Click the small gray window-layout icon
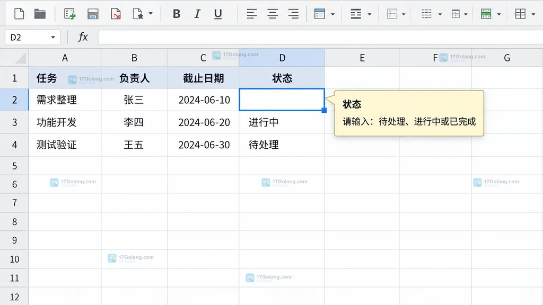 tap(456, 14)
